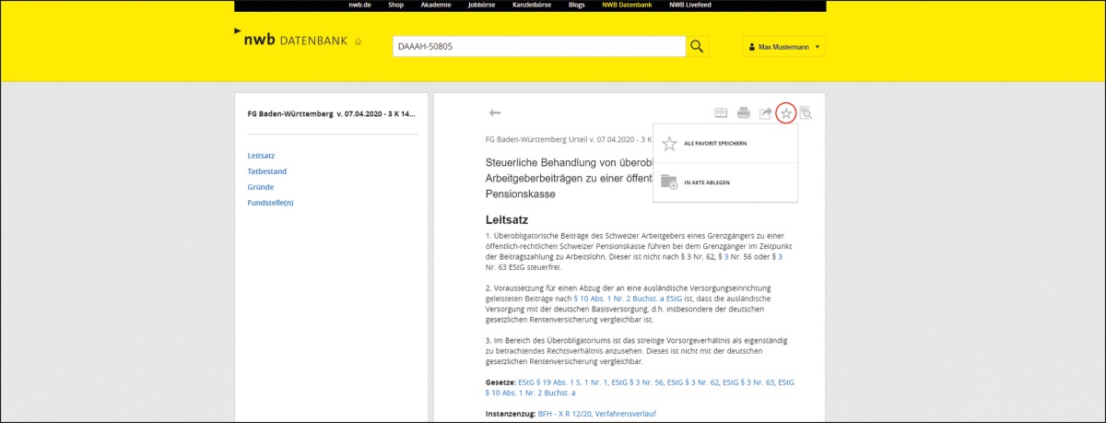The width and height of the screenshot is (1106, 423).
Task: Open the NWB Livefeed top navigation item
Action: tap(690, 6)
